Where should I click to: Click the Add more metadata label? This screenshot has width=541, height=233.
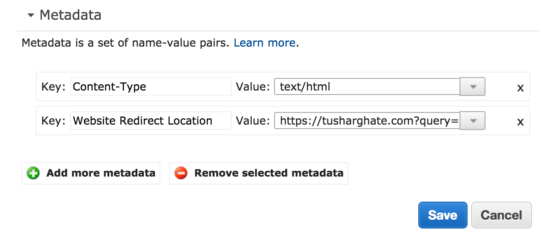click(101, 173)
